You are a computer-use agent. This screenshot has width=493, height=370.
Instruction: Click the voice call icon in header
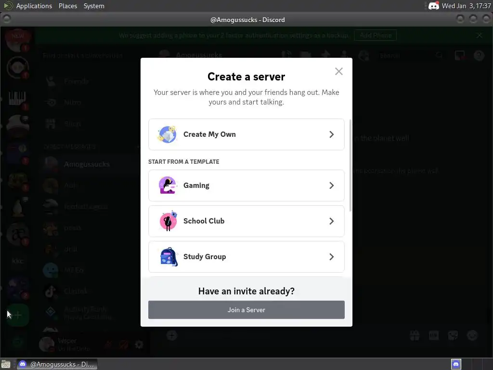pyautogui.click(x=286, y=55)
